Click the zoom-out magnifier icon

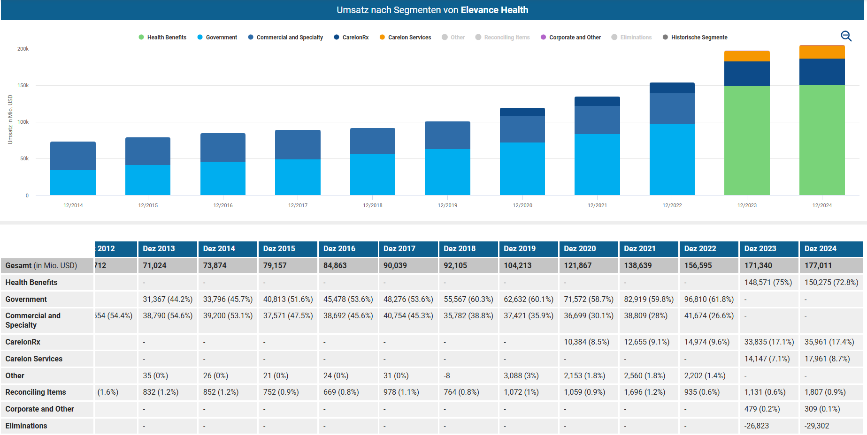tap(846, 36)
